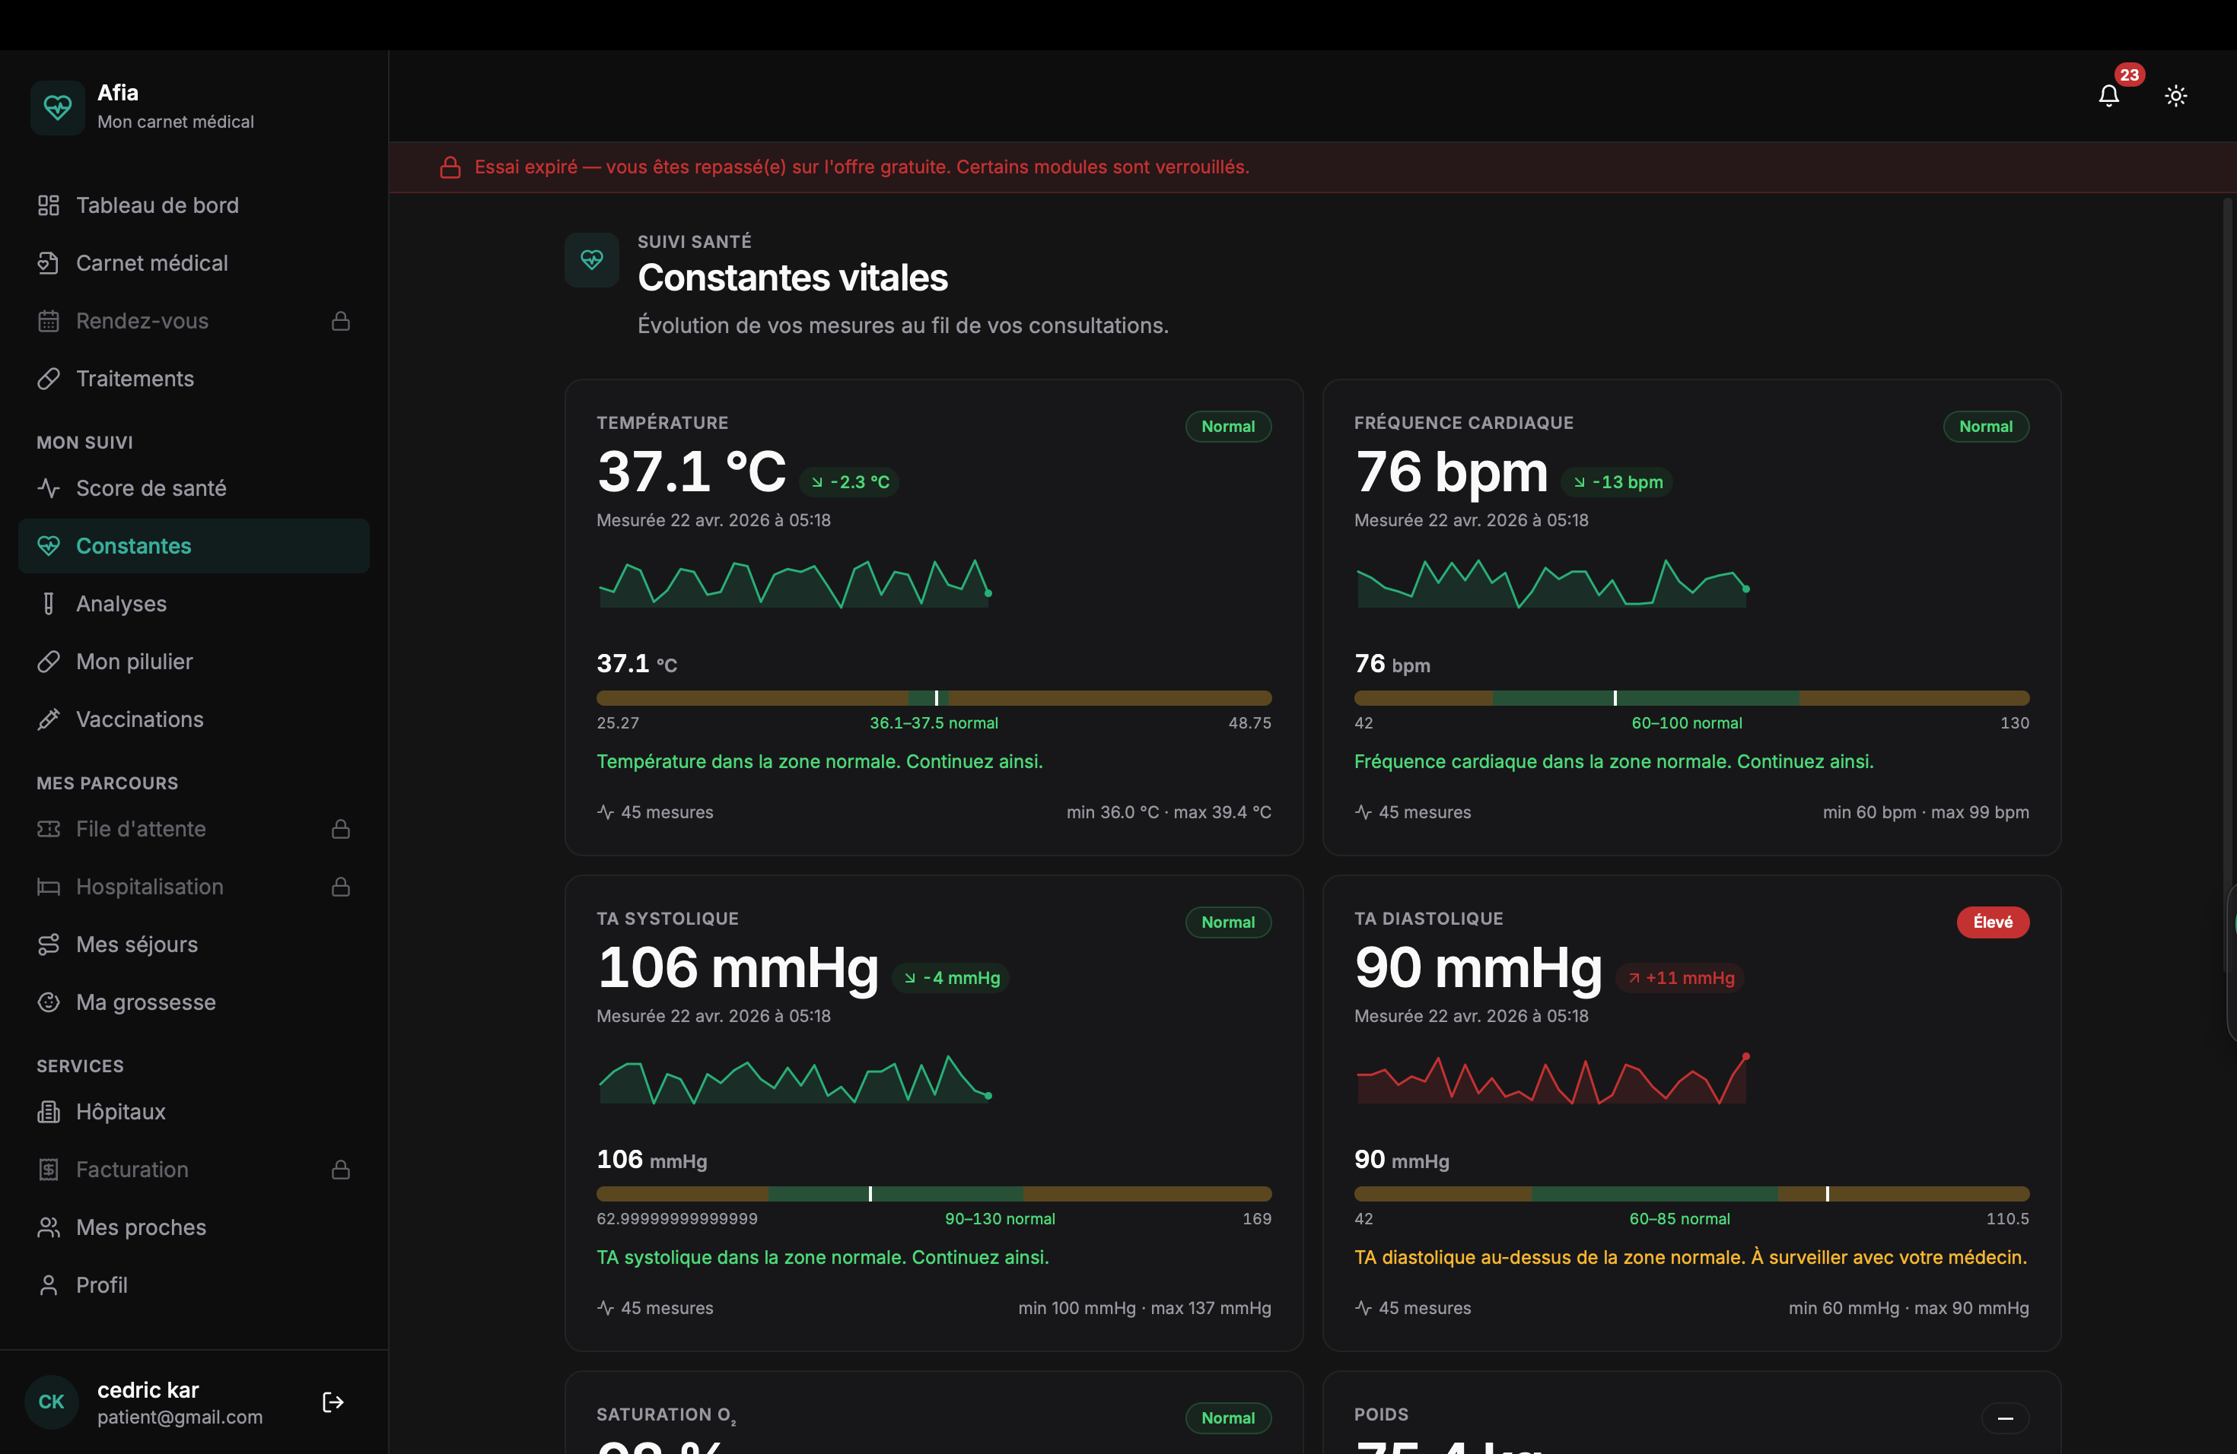Click the Température range bar

coord(934,698)
